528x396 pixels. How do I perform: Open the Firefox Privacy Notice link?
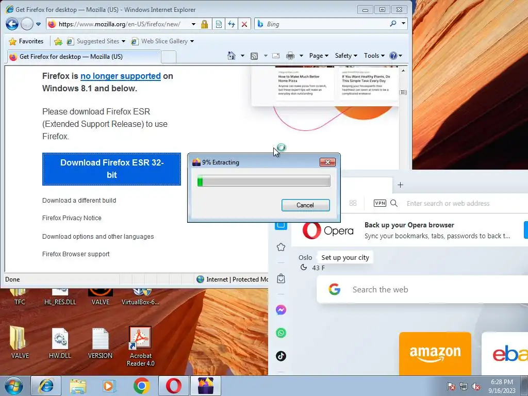(72, 218)
